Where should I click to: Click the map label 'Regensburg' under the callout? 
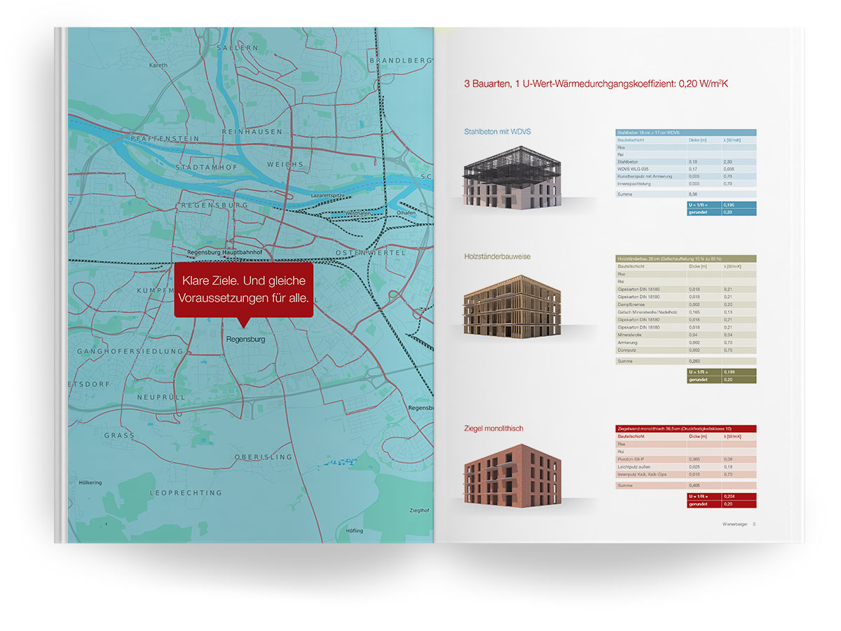pyautogui.click(x=246, y=339)
